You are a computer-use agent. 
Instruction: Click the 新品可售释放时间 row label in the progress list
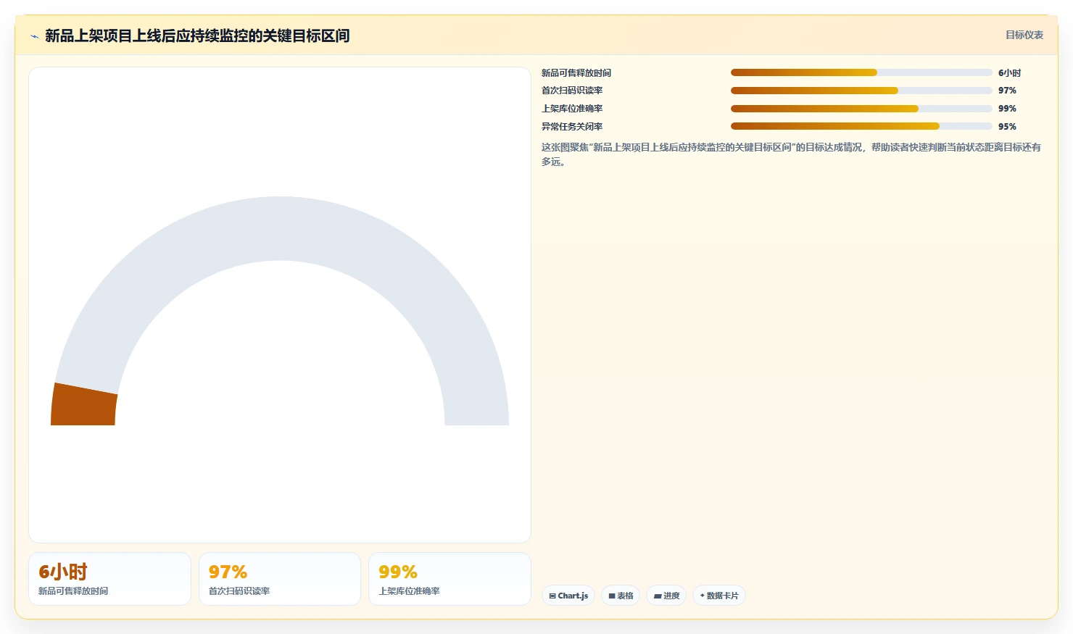(576, 72)
